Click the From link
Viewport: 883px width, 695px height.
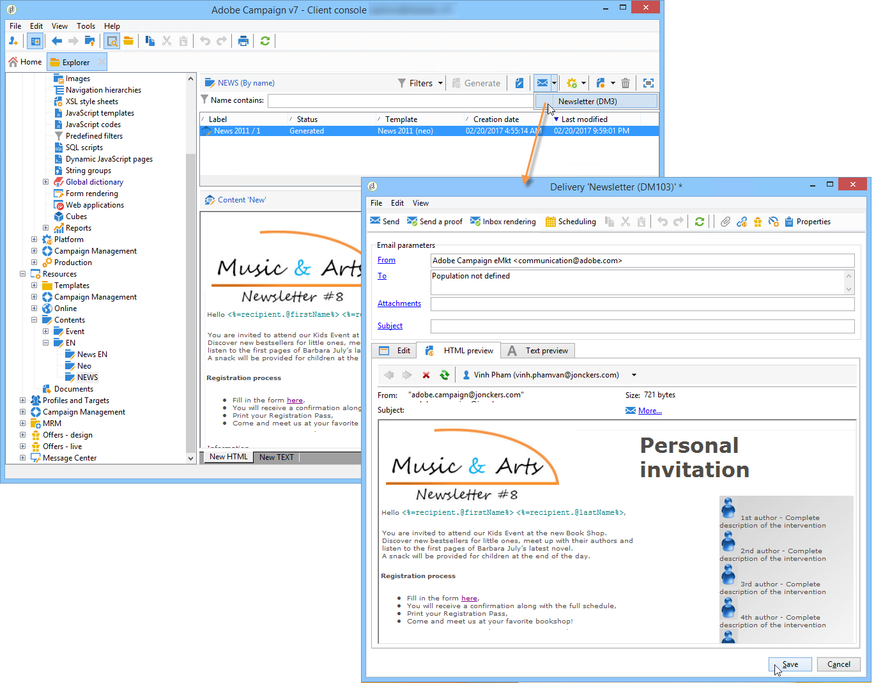point(387,260)
